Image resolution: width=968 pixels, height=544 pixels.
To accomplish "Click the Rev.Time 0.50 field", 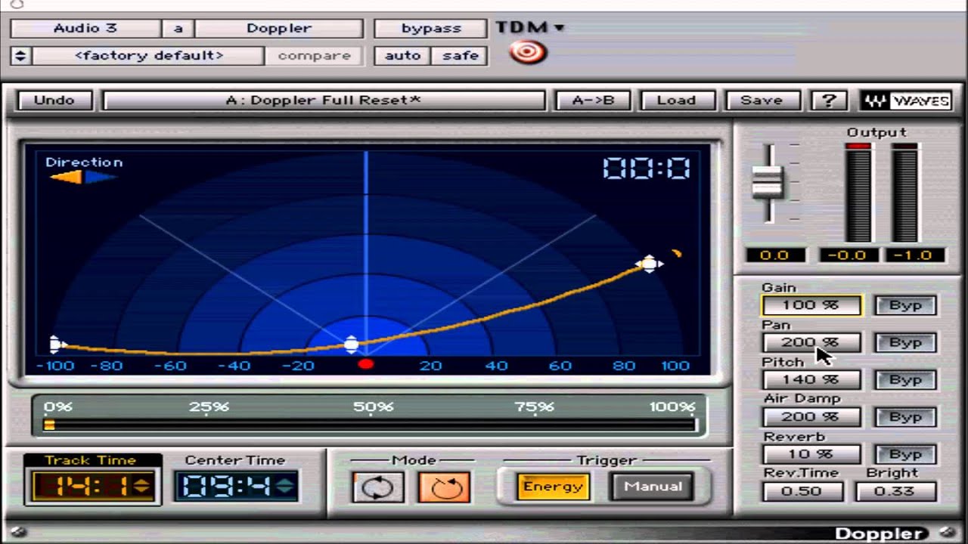I will point(802,491).
